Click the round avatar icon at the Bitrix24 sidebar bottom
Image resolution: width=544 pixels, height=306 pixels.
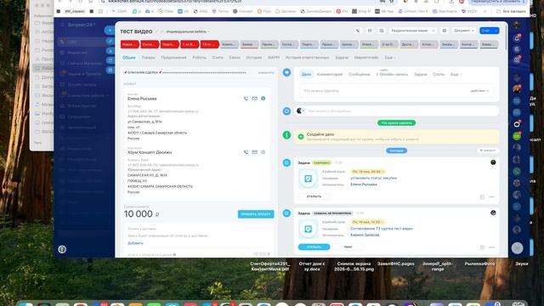point(62,249)
